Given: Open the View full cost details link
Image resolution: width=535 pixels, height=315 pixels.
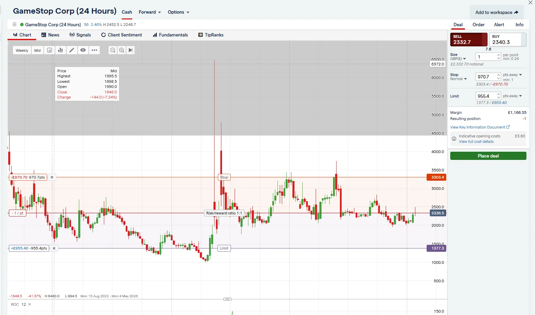Looking at the screenshot, I should [476, 141].
